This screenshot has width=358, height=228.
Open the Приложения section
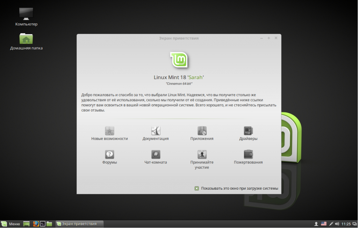tap(202, 133)
